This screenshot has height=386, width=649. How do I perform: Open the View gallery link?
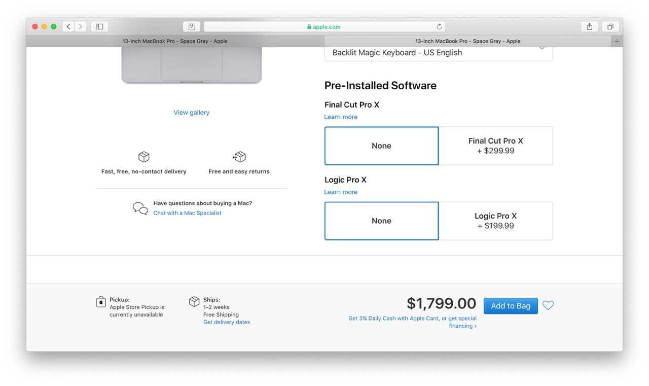pos(192,113)
